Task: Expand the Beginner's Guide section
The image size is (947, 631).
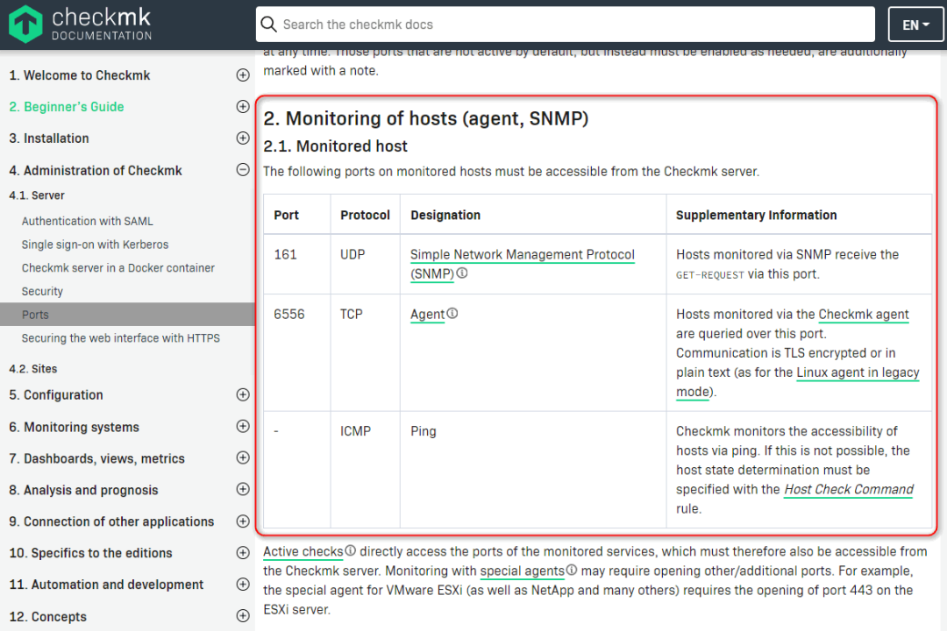Action: [243, 107]
